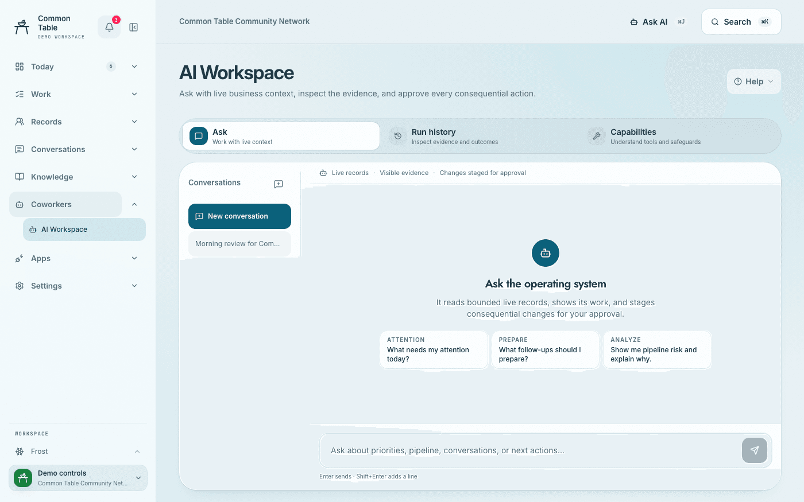Toggle the Frost workspace theme chevron
This screenshot has width=804, height=502.
click(x=137, y=452)
